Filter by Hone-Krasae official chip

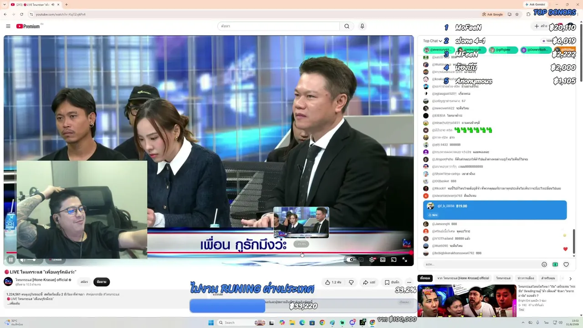[x=463, y=278]
